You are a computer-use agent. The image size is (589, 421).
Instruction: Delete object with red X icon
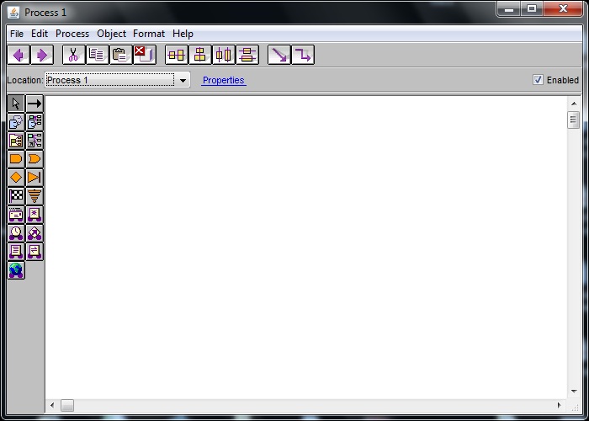(145, 56)
